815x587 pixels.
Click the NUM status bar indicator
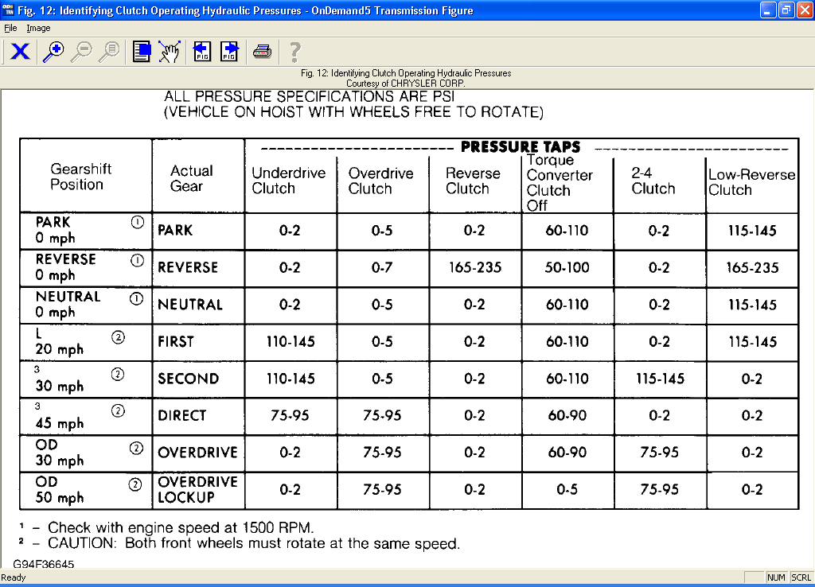point(776,577)
